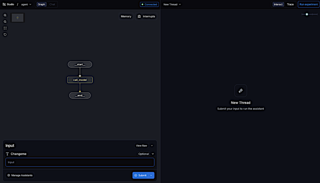Screen dimensions: 320x183
Task: Click the sparkle New Thread icon
Action: coord(241,91)
